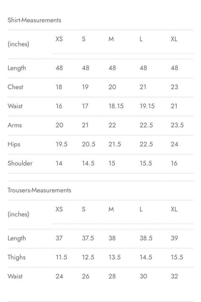Click the Shirt-Measurements heading
This screenshot has height=302, width=201.
tap(34, 20)
